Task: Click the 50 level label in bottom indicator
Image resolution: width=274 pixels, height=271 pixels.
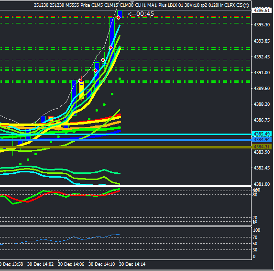Action: click(x=255, y=244)
